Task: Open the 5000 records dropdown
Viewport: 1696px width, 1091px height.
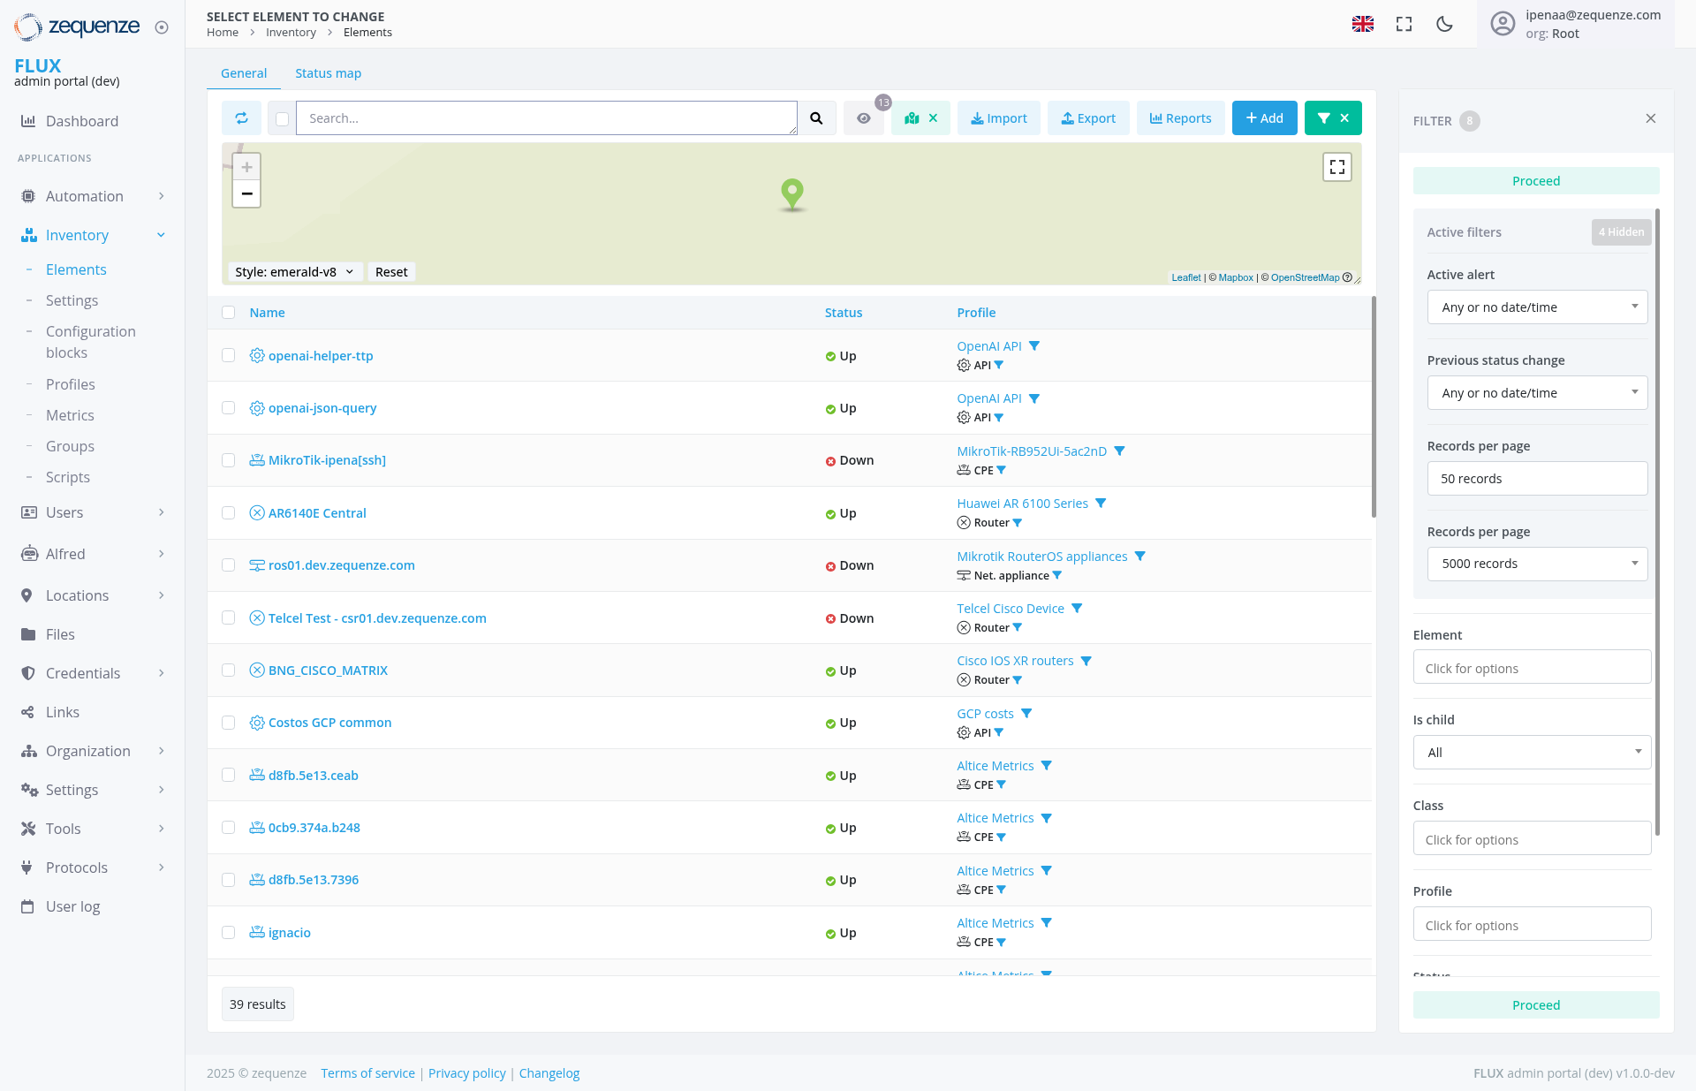Action: pos(1537,564)
